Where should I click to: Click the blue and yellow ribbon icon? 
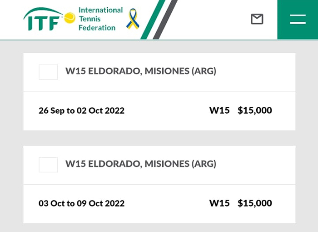(132, 19)
